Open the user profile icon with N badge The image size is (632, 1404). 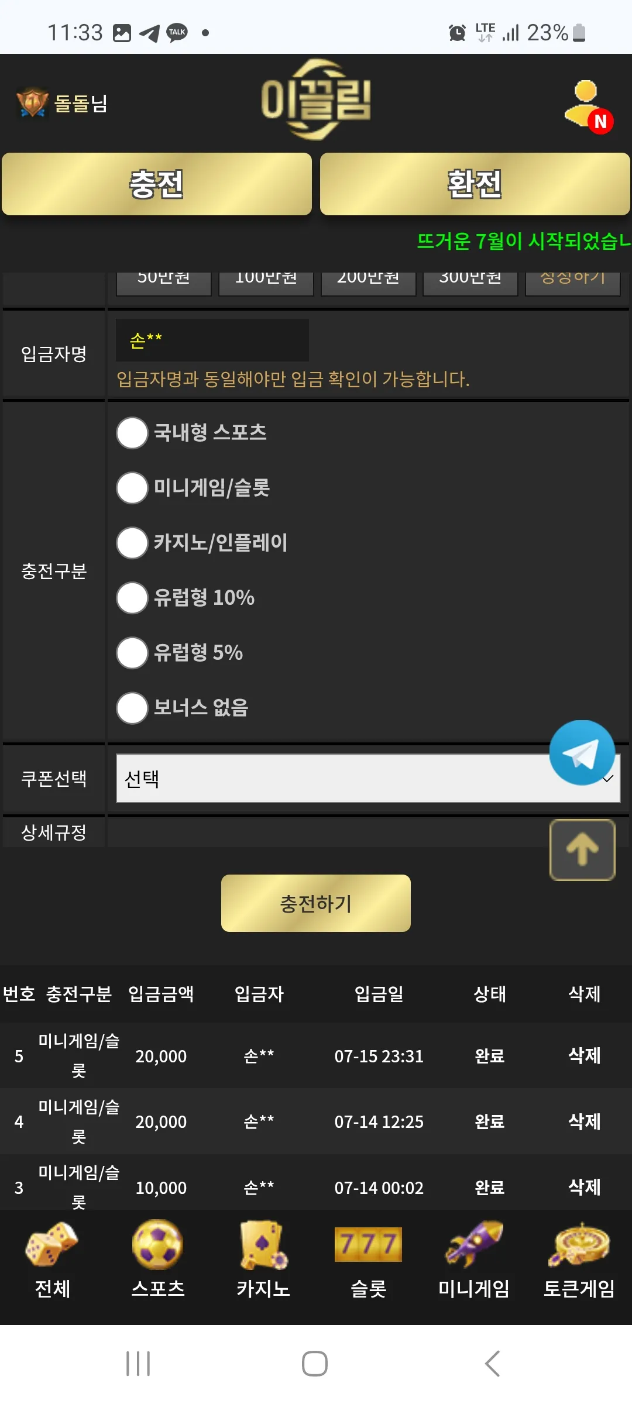tap(588, 106)
